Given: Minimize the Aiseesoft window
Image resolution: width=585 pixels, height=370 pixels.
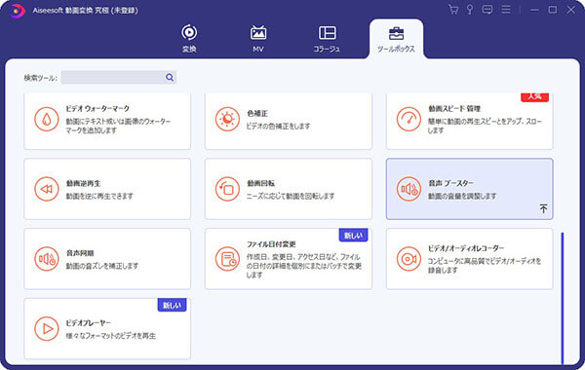Looking at the screenshot, I should [x=534, y=10].
